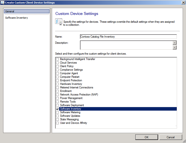Uncheck the Software Inventory checkbox
Viewport: 186px width, 143px height.
(x=57, y=109)
